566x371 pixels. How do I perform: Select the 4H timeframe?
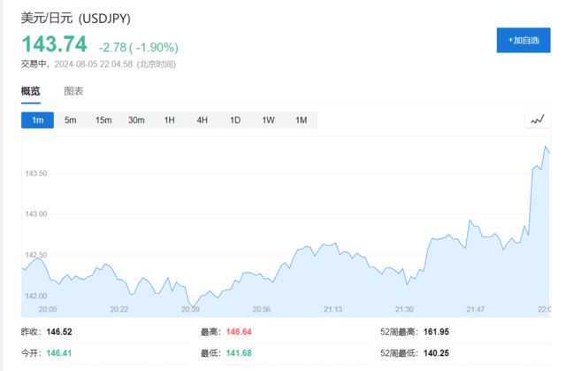pyautogui.click(x=203, y=120)
